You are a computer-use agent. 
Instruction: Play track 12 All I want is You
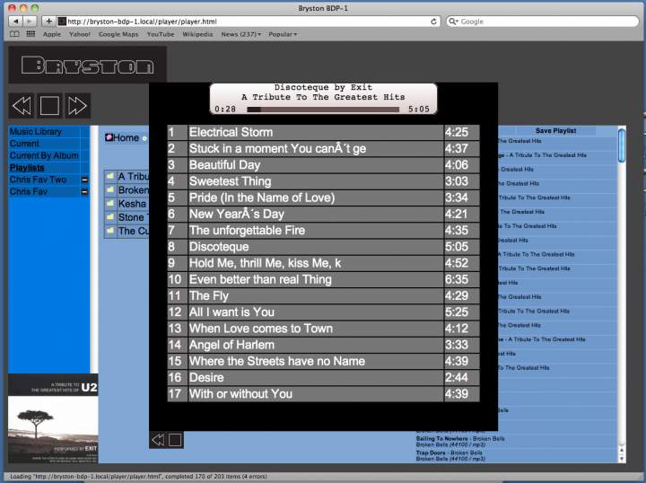coord(323,312)
